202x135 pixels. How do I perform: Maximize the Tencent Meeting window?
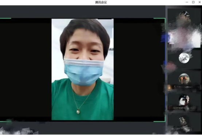[x=193, y=2]
